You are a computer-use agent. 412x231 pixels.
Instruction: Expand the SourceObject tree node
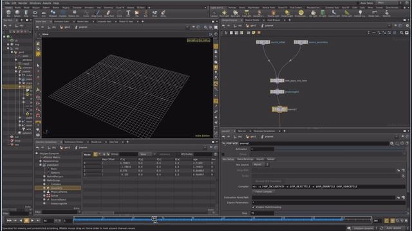click(44, 200)
